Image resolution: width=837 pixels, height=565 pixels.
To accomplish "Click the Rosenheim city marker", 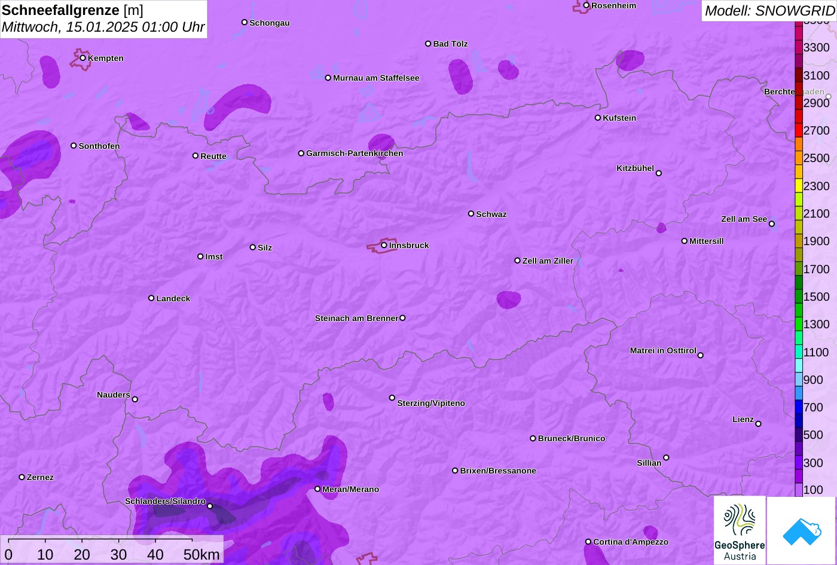I will [x=586, y=5].
